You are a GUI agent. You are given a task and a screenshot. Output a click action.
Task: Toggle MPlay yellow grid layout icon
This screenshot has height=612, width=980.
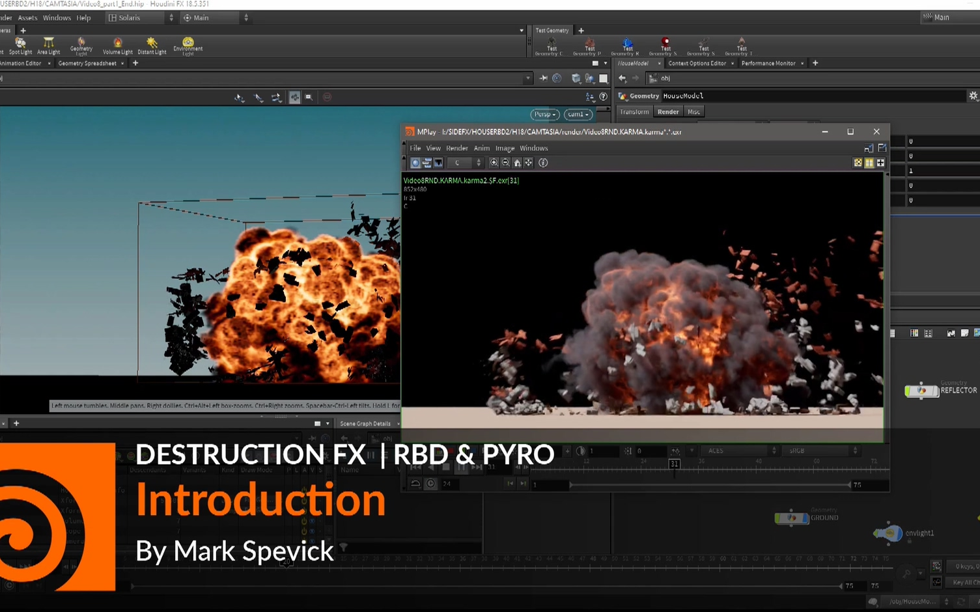[869, 163]
